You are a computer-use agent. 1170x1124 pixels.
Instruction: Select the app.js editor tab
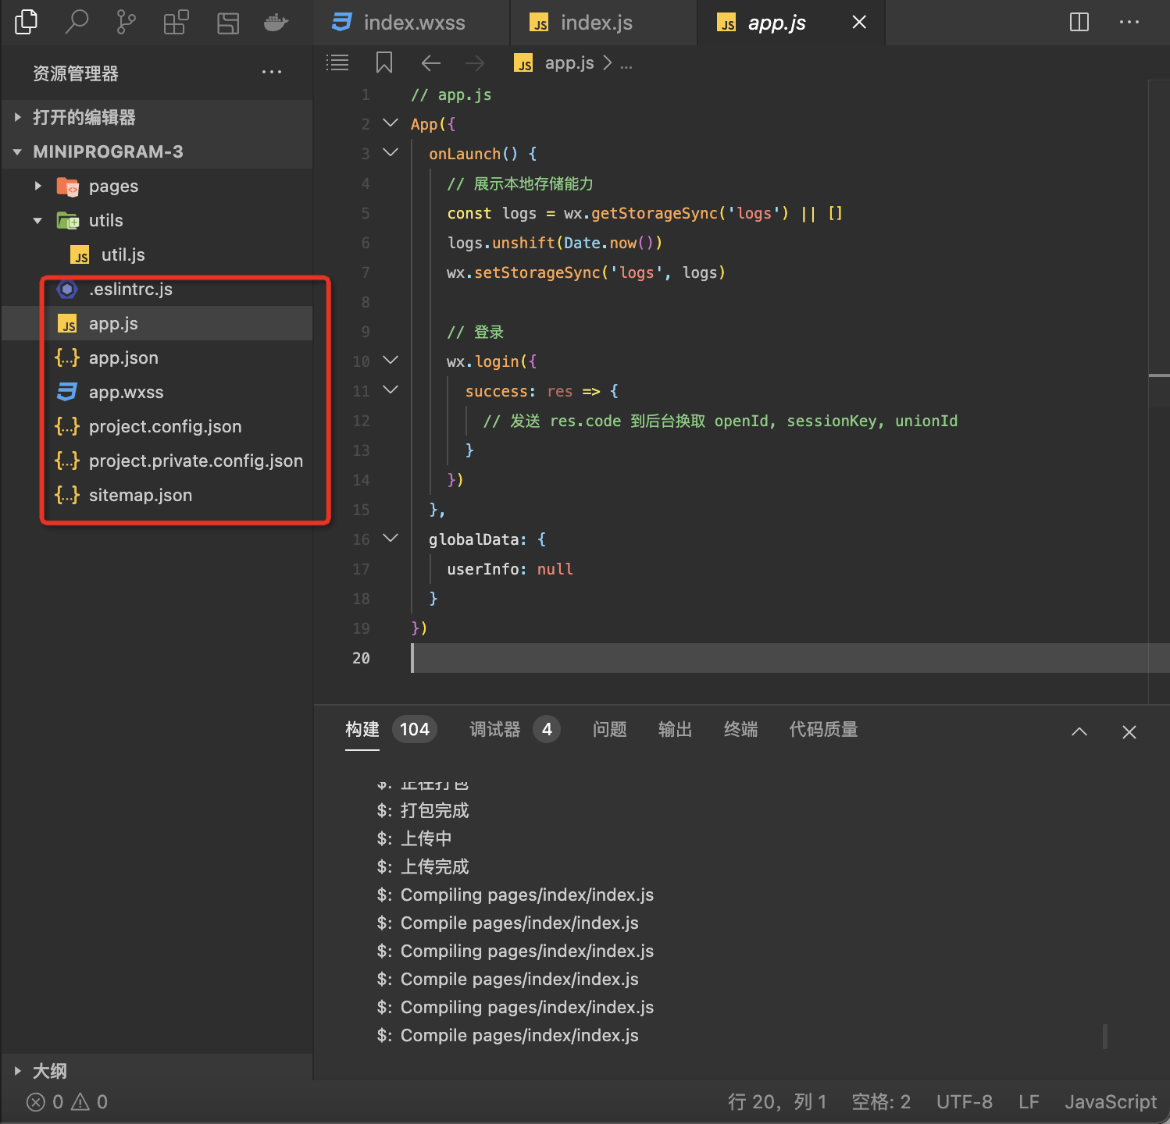point(791,23)
